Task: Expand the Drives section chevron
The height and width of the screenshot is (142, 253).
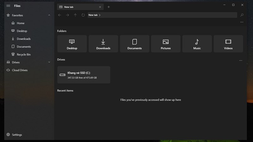Action: click(x=49, y=62)
